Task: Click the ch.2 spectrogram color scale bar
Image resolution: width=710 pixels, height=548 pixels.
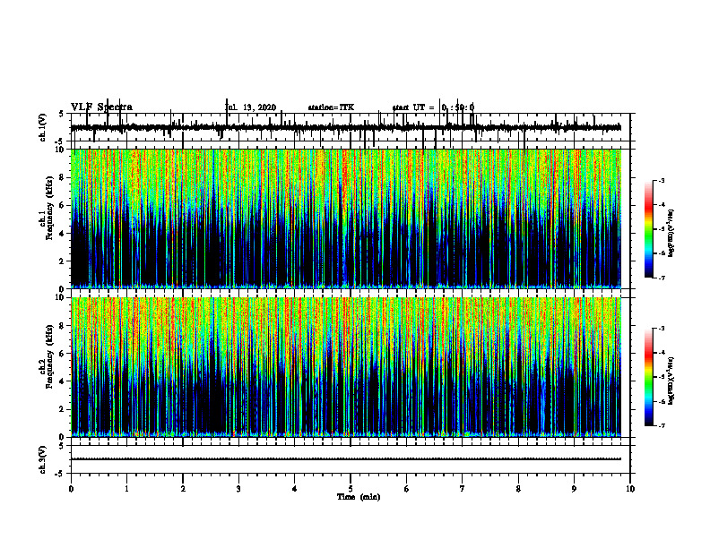Action: 648,377
